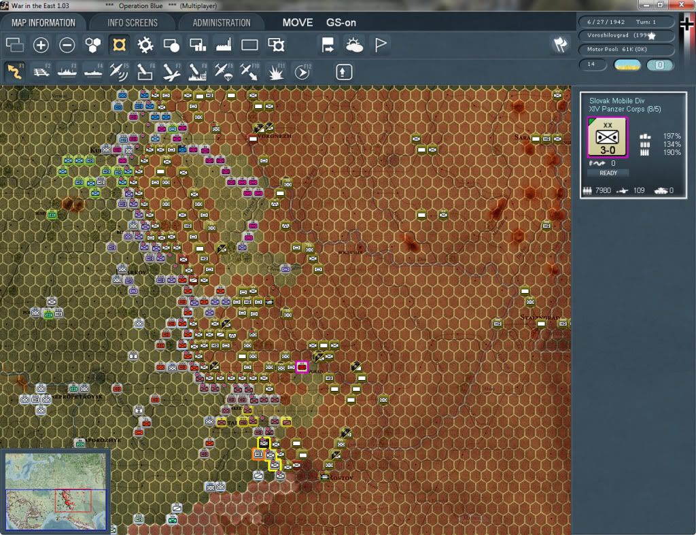Select Air transfer mode (F10) icon
This screenshot has width=696, height=535.
pos(249,71)
